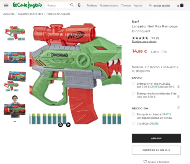This screenshot has height=164, width=190.
Task: Show info for Recogida section
Action: 178,107
